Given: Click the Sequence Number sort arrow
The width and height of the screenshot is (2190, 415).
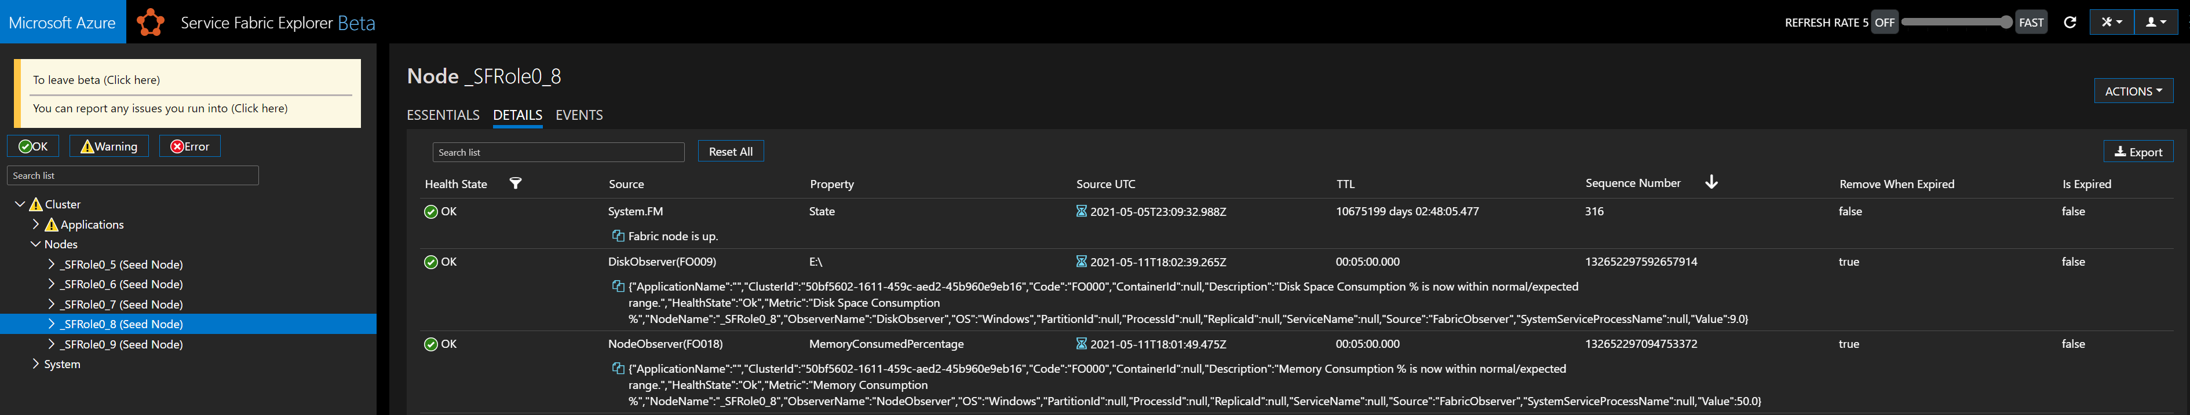Looking at the screenshot, I should [x=1711, y=182].
